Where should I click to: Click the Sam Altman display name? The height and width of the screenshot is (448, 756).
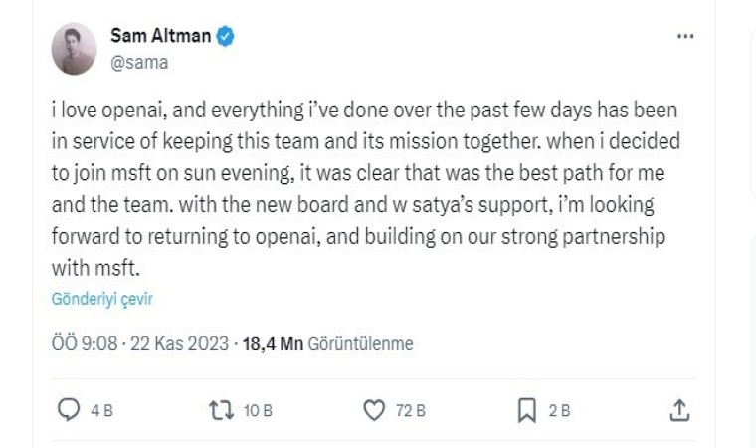tap(162, 38)
